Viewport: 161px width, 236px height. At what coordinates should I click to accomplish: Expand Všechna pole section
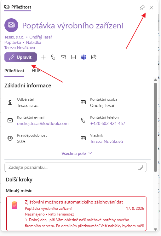pyautogui.click(x=77, y=153)
